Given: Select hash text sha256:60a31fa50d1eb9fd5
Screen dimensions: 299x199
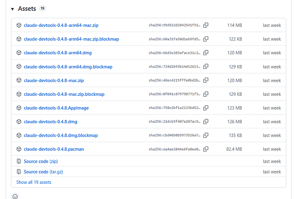Looking at the screenshot, I should click(175, 39).
